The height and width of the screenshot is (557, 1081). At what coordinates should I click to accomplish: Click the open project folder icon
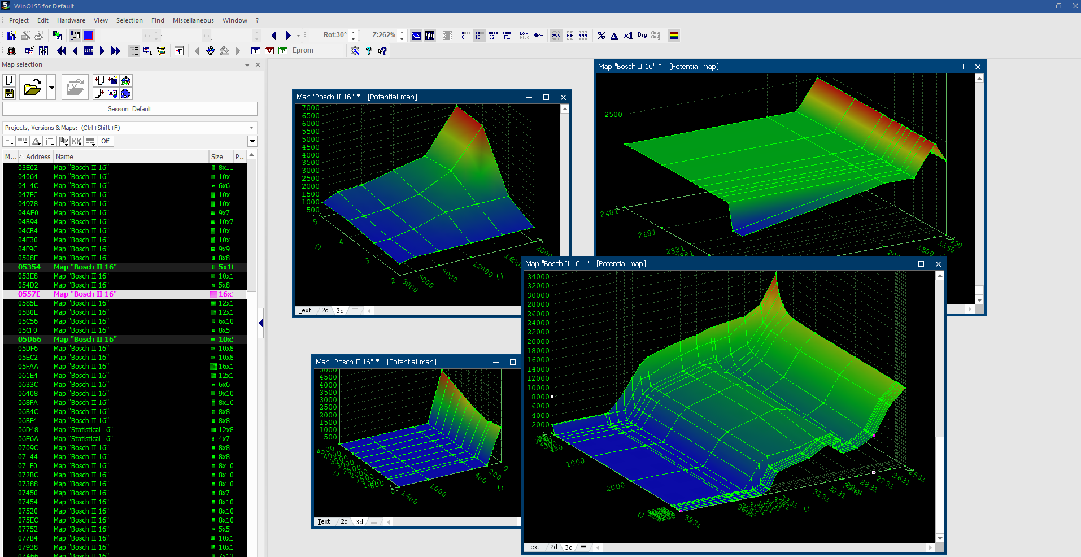(x=33, y=88)
